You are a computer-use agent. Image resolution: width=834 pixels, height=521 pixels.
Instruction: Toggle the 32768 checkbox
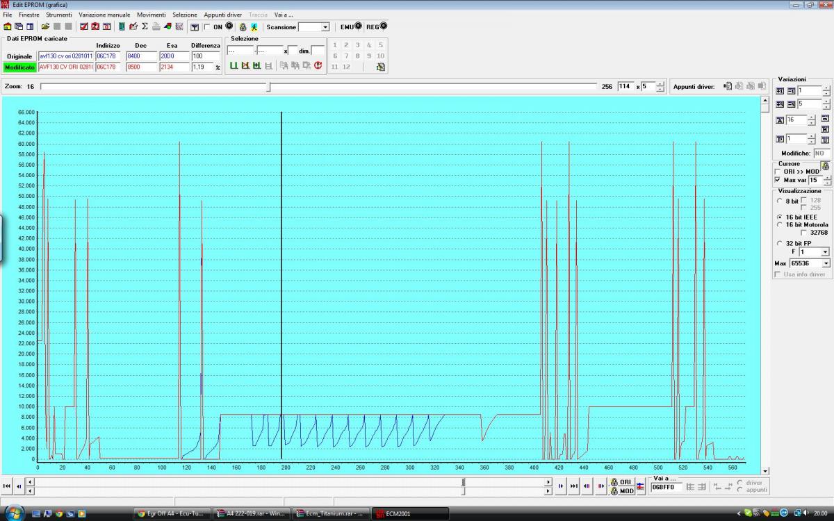click(805, 233)
